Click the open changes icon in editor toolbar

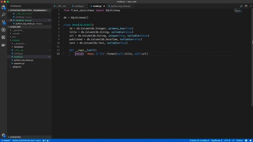pos(241,6)
